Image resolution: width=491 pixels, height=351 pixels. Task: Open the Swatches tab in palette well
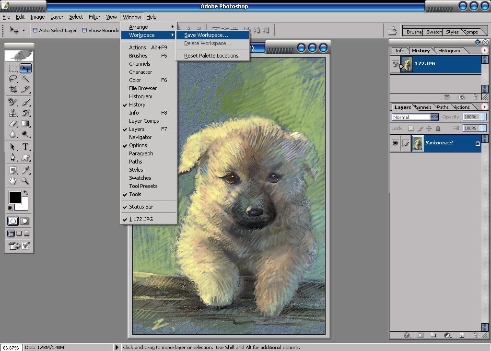click(433, 32)
